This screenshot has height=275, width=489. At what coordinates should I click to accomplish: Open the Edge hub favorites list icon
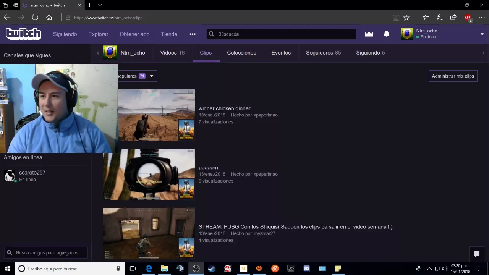426,17
